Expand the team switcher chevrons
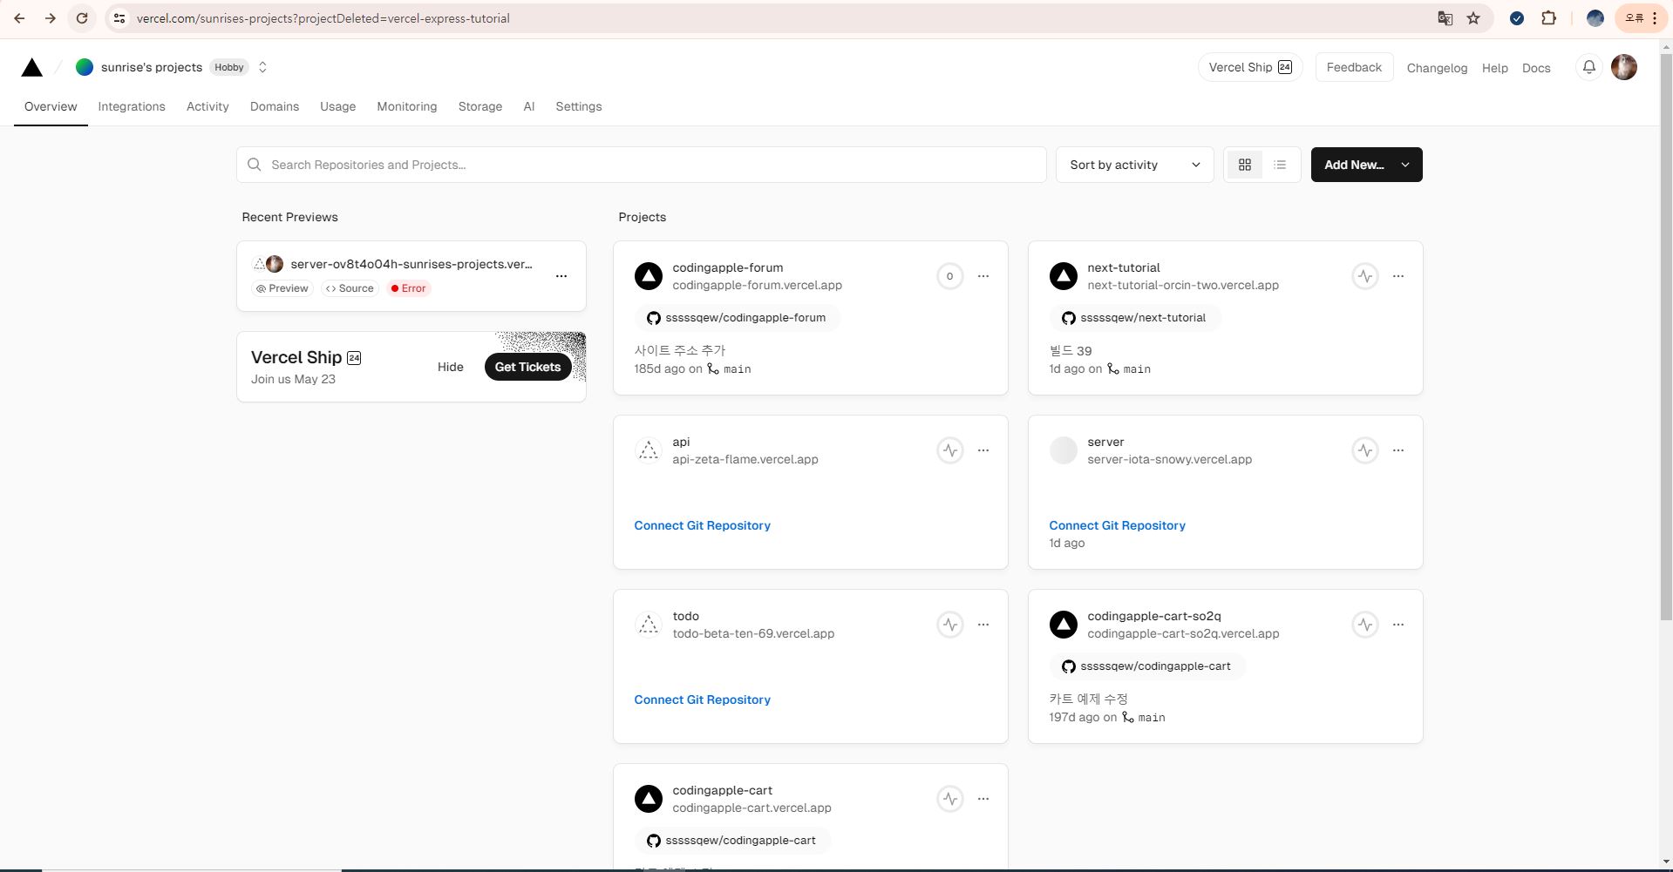Screen dimensions: 1673x872 tap(262, 67)
